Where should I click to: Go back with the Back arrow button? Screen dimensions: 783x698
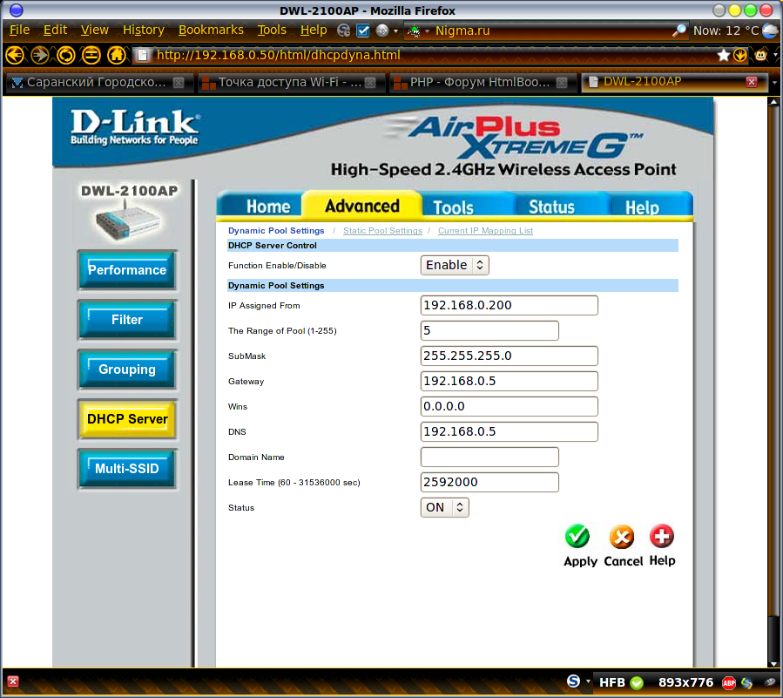click(x=15, y=55)
